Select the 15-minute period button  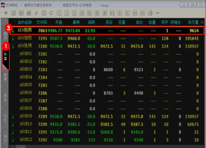(x=82, y=13)
